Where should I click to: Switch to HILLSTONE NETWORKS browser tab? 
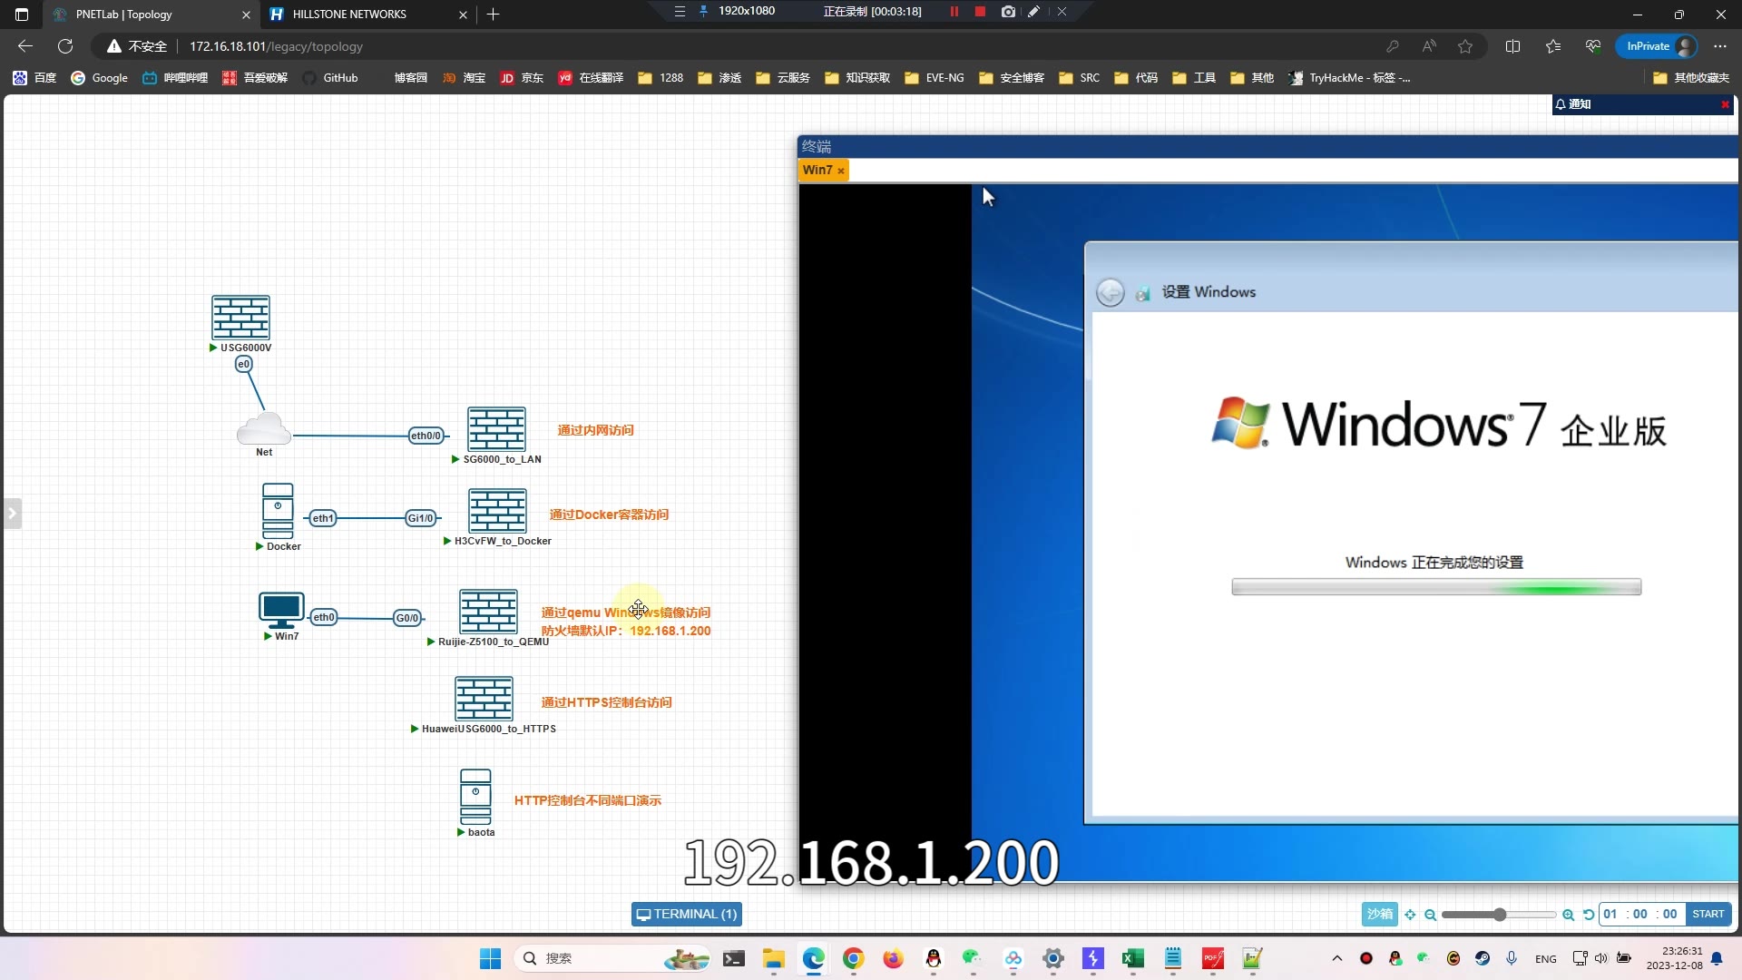367,14
